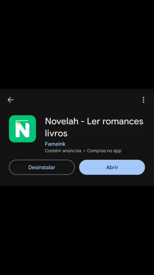154x275 pixels.
Task: Tap the green Novelah app icon
Action: pyautogui.click(x=22, y=129)
